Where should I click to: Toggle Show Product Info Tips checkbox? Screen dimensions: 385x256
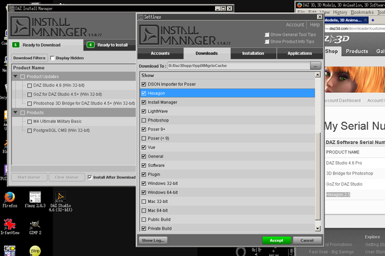[x=267, y=42]
